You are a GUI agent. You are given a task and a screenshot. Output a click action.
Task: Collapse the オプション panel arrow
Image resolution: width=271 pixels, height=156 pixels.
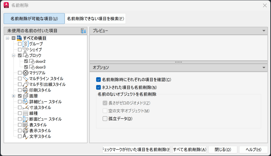pos(264,67)
